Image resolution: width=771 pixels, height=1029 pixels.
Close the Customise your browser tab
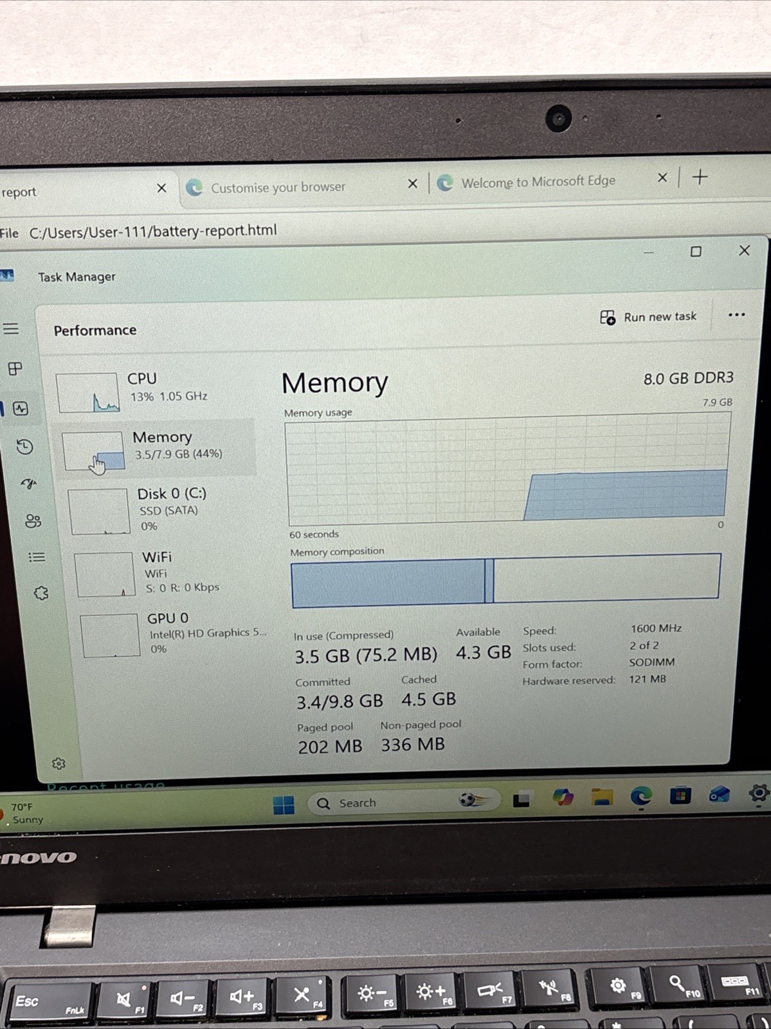tap(412, 183)
